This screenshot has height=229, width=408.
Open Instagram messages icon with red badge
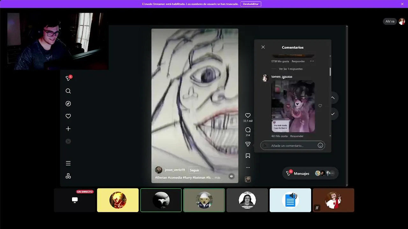pyautogui.click(x=68, y=78)
